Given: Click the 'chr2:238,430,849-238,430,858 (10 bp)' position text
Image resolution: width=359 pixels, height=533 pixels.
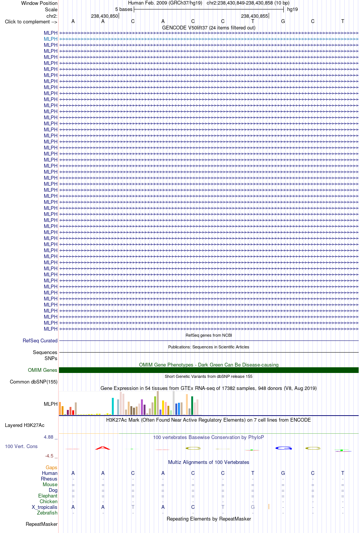Looking at the screenshot, I should point(248,3).
